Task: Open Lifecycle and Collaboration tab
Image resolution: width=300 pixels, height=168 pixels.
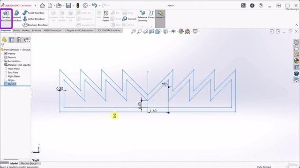Action: coord(79,30)
